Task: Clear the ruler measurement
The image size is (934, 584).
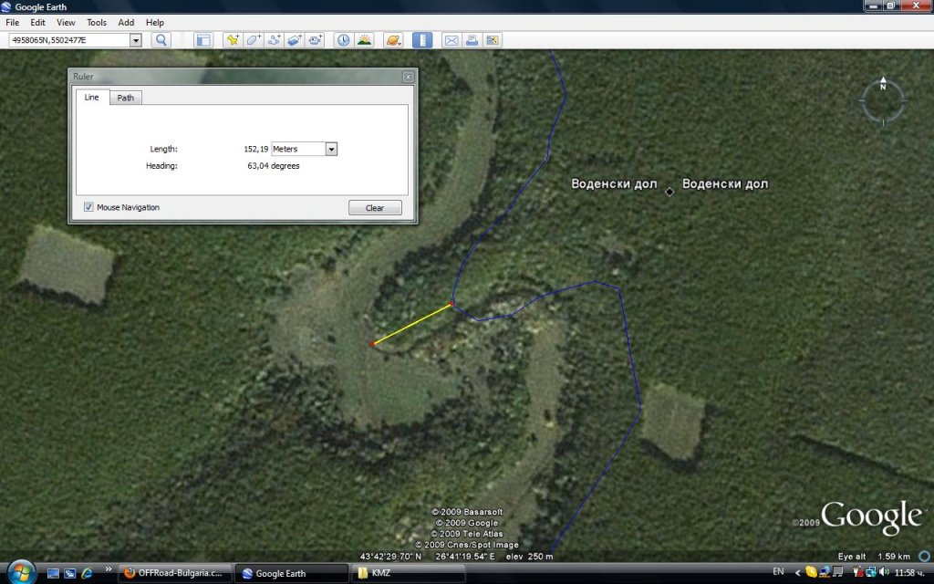Action: point(375,207)
